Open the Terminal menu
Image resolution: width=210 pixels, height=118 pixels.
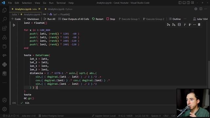pyautogui.click(x=61, y=3)
